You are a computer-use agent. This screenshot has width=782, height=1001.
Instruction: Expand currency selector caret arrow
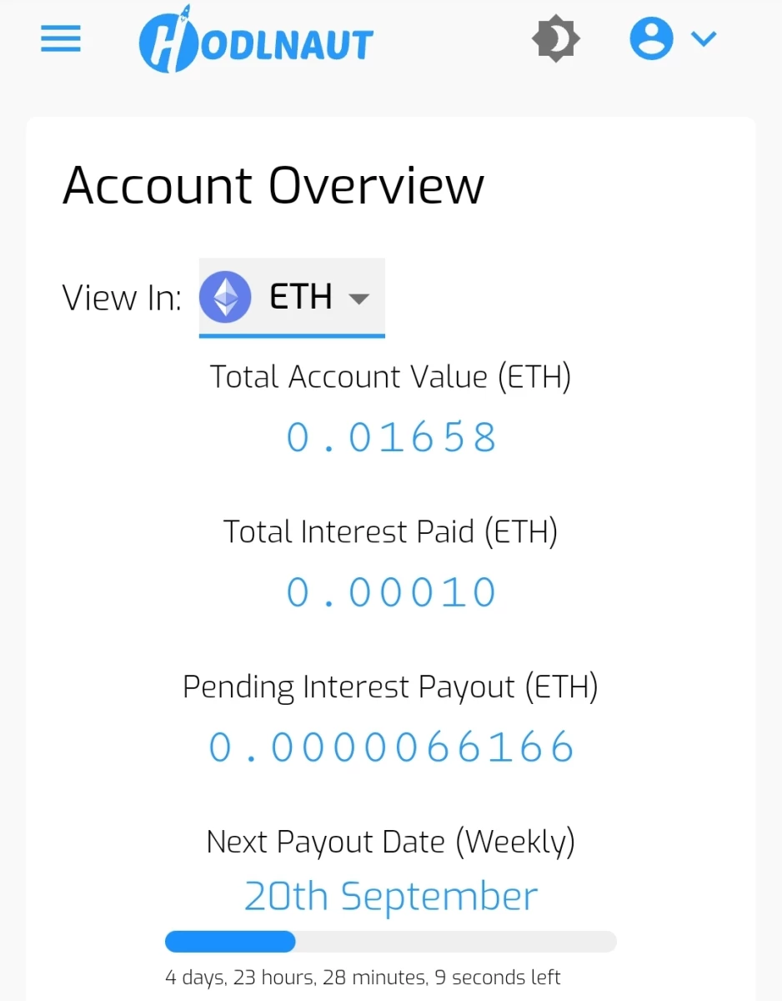tap(358, 299)
